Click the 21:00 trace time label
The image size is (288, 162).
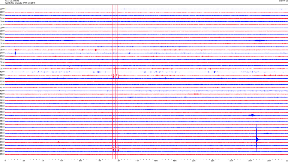point(2,139)
